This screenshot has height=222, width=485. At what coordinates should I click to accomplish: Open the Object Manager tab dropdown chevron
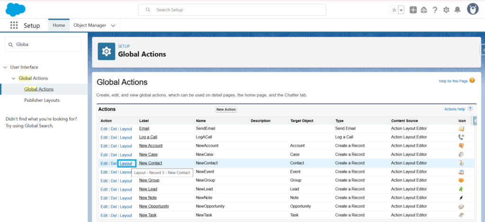(x=113, y=25)
